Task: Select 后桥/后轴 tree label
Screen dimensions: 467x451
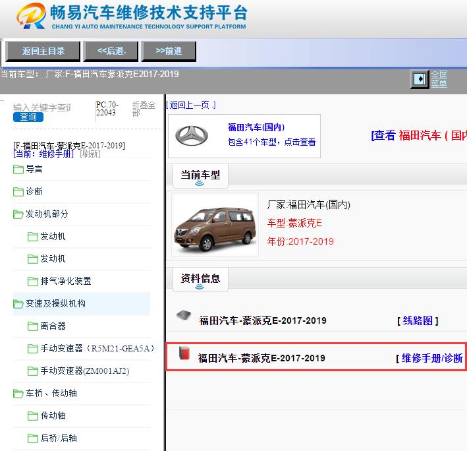Action: 59,438
